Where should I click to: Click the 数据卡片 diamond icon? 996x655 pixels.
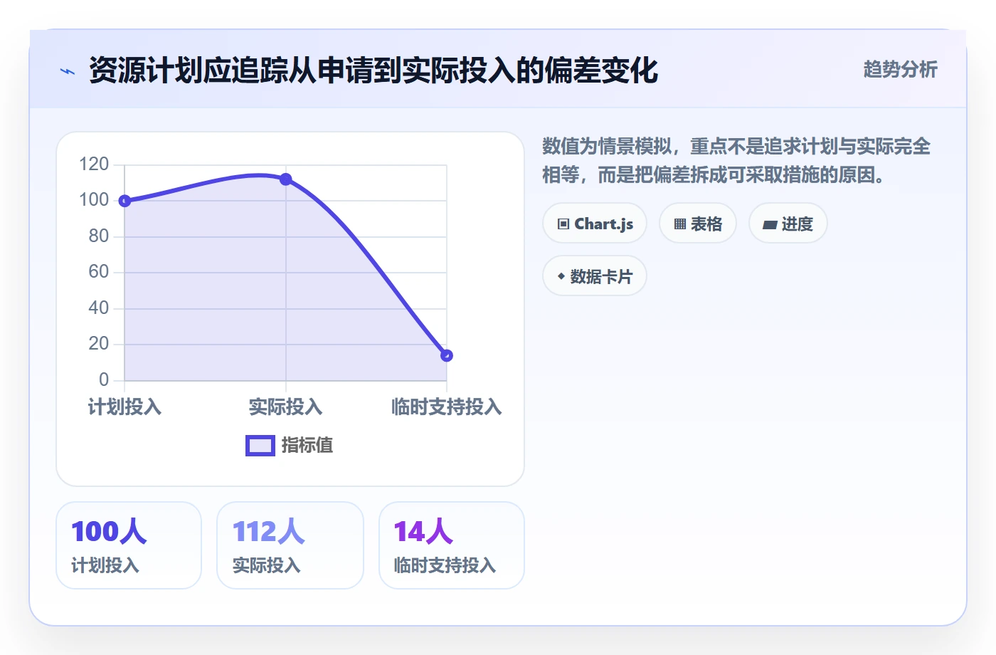pos(561,276)
